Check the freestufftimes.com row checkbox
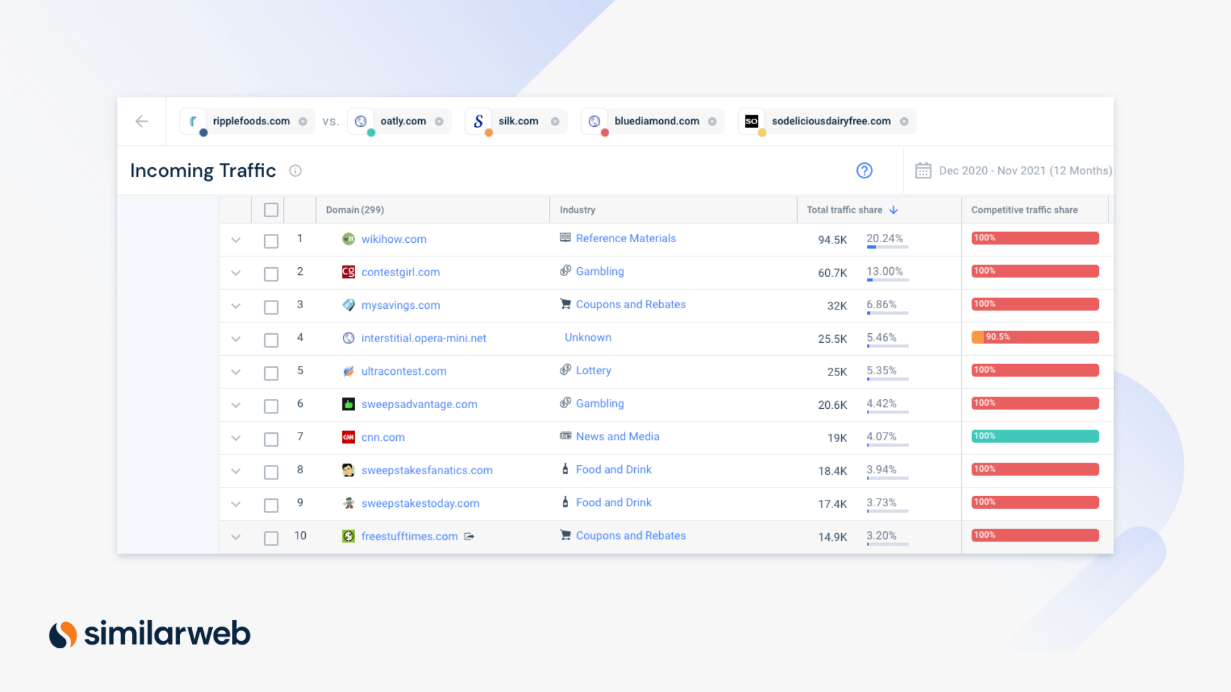Screen dimensions: 1231x692 click(x=271, y=538)
